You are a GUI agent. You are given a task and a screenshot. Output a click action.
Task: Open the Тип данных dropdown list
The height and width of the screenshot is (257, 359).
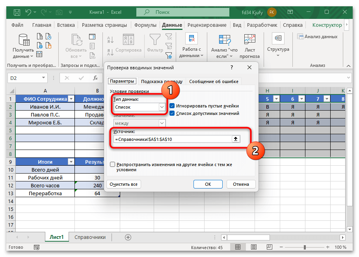coord(162,107)
